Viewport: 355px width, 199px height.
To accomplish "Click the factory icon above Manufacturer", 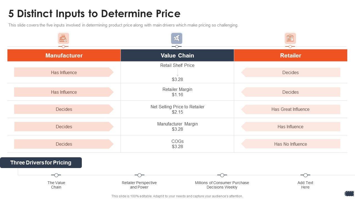I will point(63,38).
